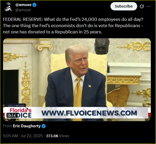This screenshot has width=156, height=144.
Task: Open the stormtrooper profile avatar
Action: click(x=8, y=7)
